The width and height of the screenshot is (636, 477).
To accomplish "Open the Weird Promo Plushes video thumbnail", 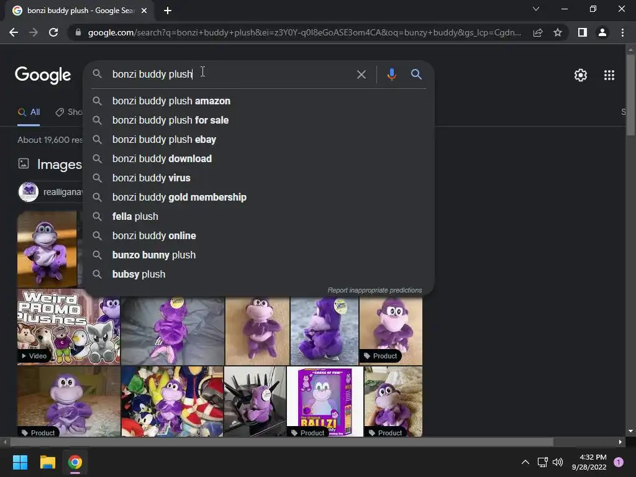I will tap(68, 327).
